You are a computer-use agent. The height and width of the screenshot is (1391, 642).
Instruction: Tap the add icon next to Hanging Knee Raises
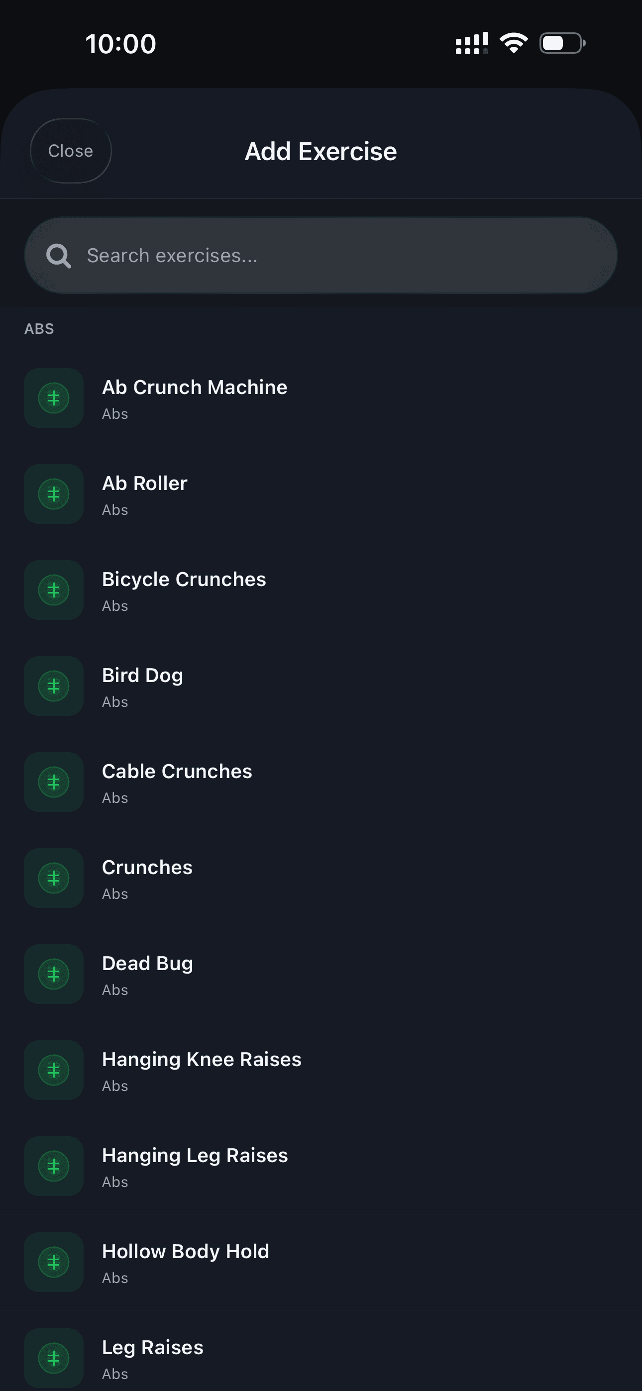53,1071
